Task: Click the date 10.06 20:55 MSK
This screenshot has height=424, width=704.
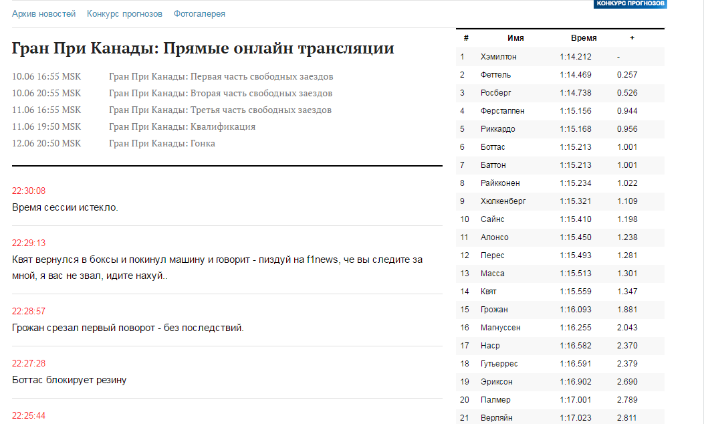Action: pos(46,94)
